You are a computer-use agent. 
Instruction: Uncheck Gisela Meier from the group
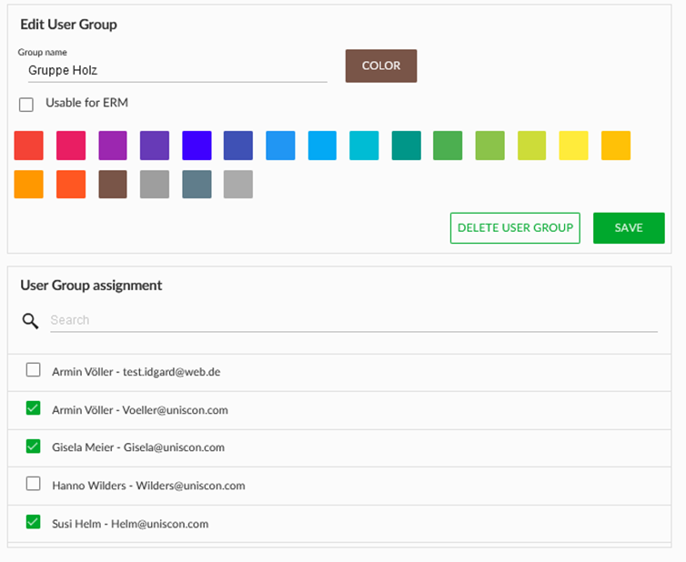[x=34, y=447]
